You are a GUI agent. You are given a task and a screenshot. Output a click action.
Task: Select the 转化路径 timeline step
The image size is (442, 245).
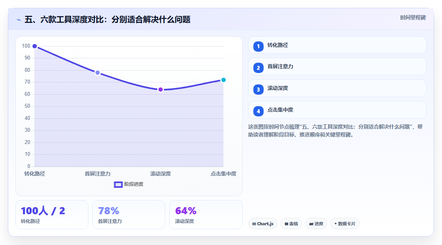(337, 45)
